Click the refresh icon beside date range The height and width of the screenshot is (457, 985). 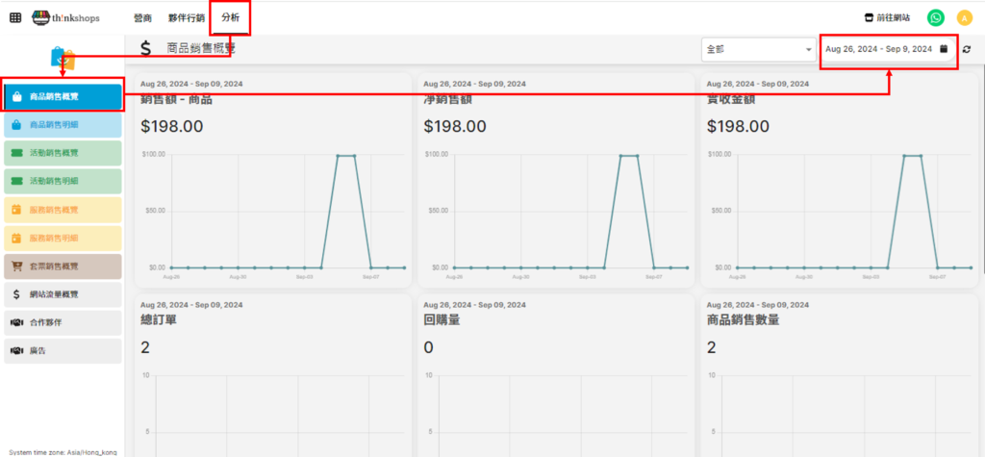coord(967,49)
